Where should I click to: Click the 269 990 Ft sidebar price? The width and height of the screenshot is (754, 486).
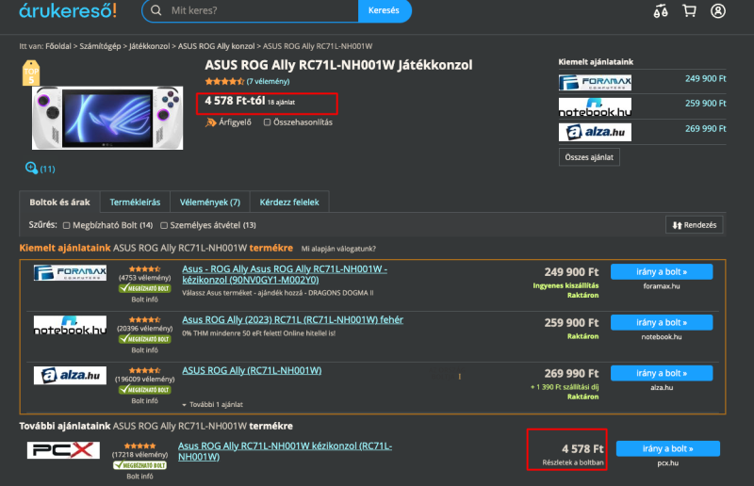pos(705,128)
